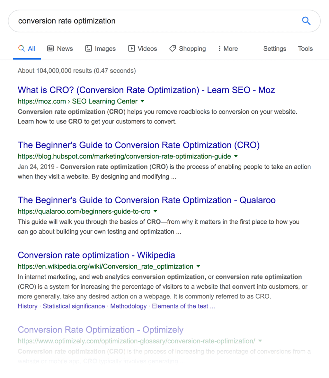
Task: Click the Videos tab play icon
Action: [131, 49]
